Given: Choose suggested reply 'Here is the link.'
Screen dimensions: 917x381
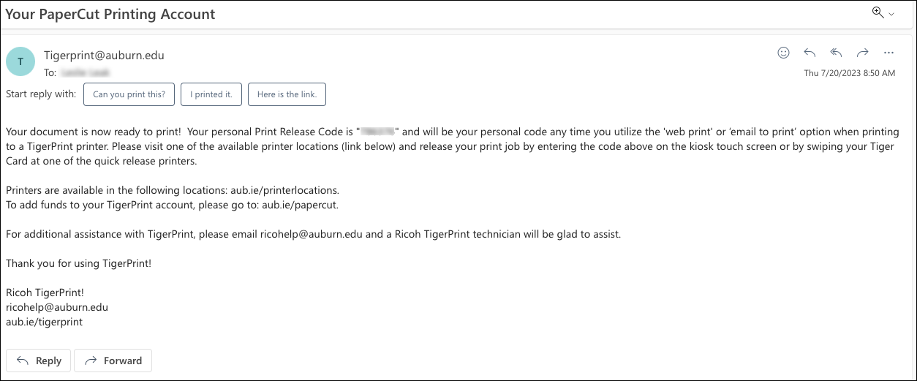Looking at the screenshot, I should pos(287,94).
